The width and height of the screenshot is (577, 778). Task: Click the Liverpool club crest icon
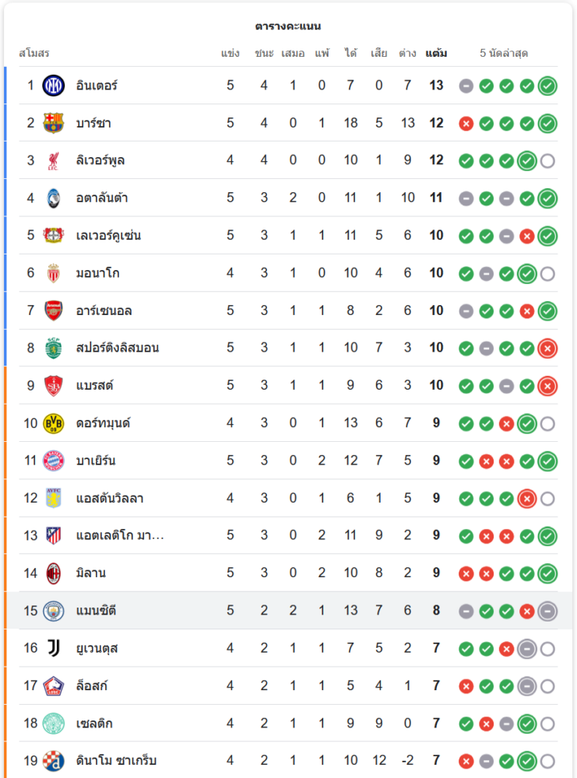[x=53, y=160]
